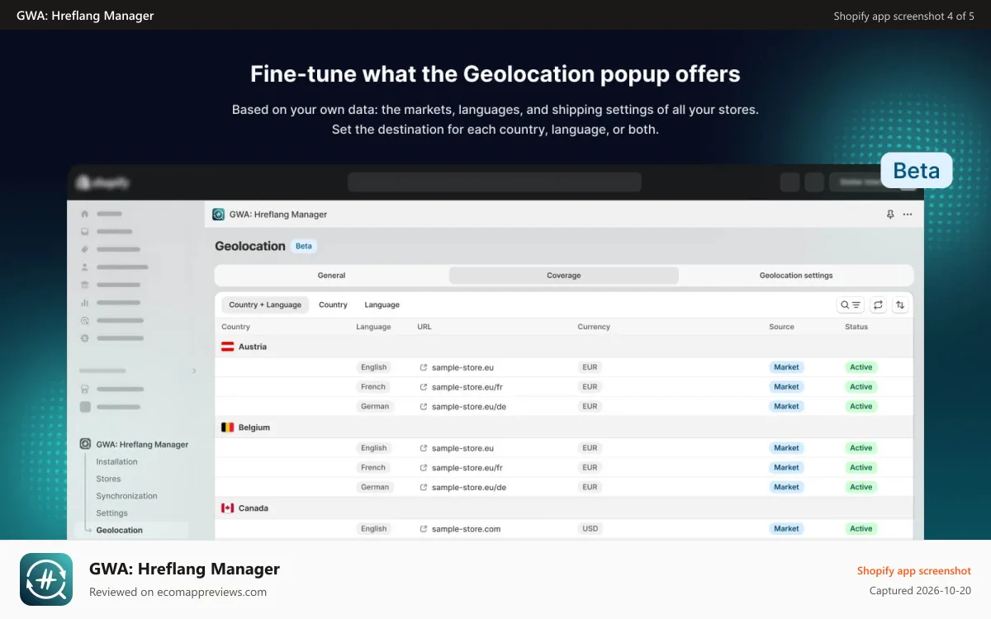Select the Country + Language view
Screen dimensions: 991x619
point(265,305)
